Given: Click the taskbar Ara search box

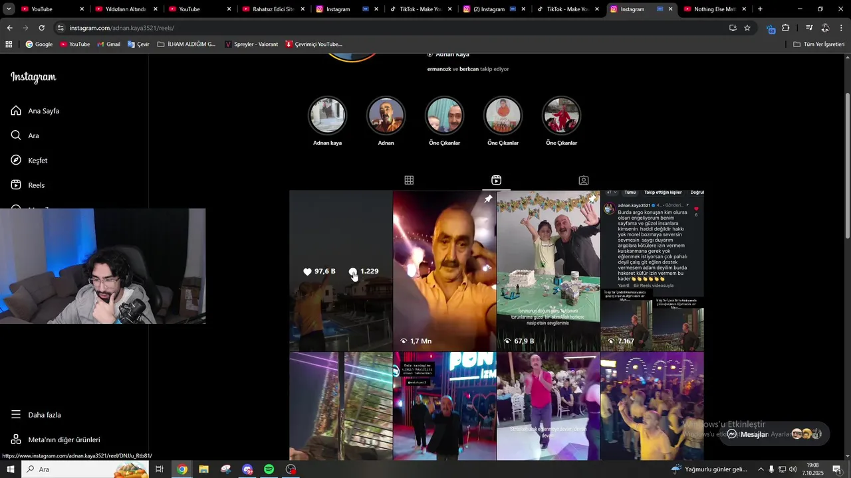Looking at the screenshot, I should [x=85, y=469].
